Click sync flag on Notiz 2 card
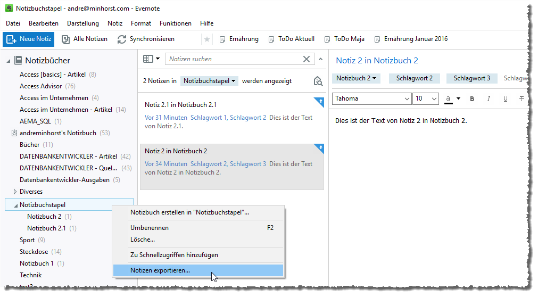Viewport: 538px width, 297px height. point(320,148)
